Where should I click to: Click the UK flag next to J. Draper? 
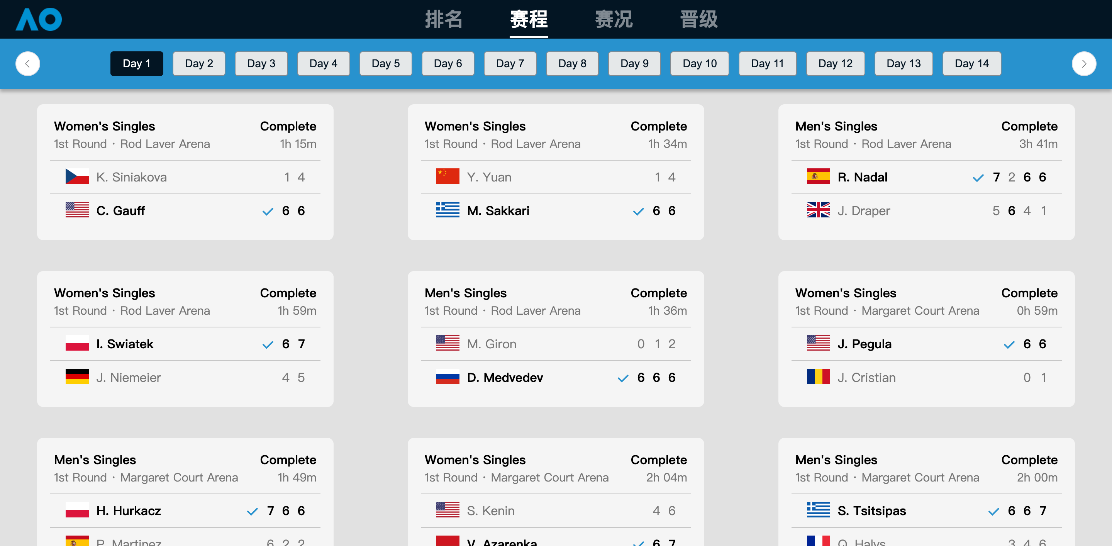click(x=818, y=210)
